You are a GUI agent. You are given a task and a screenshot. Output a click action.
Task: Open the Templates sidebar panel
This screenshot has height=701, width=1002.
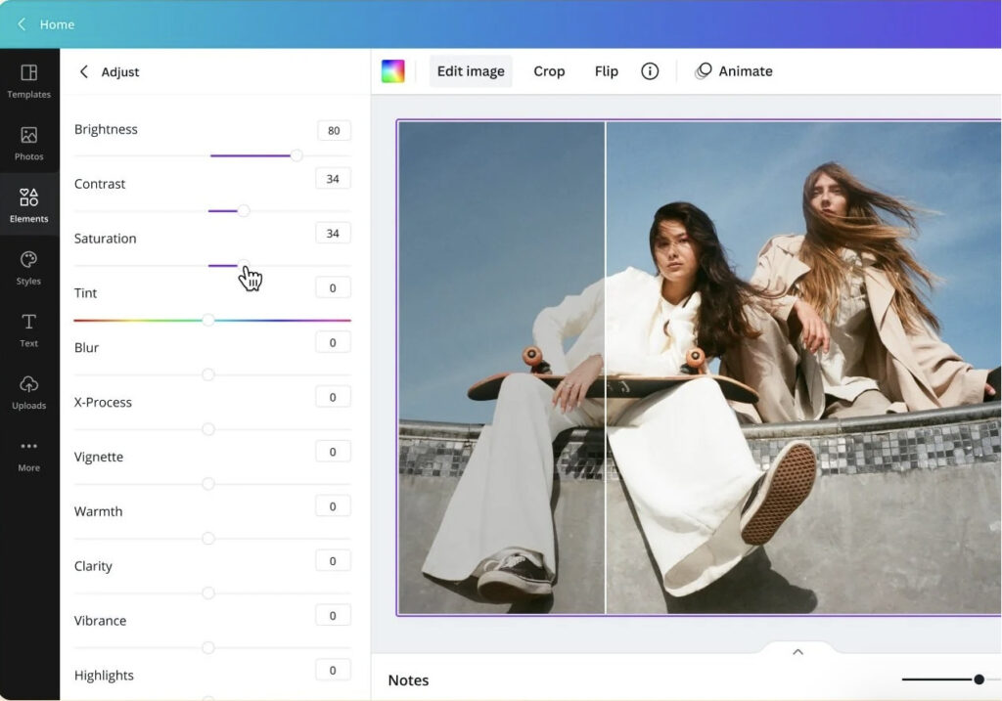point(28,81)
